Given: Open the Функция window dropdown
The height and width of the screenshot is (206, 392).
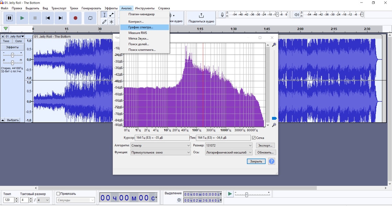Looking at the screenshot, I should click(x=160, y=152).
